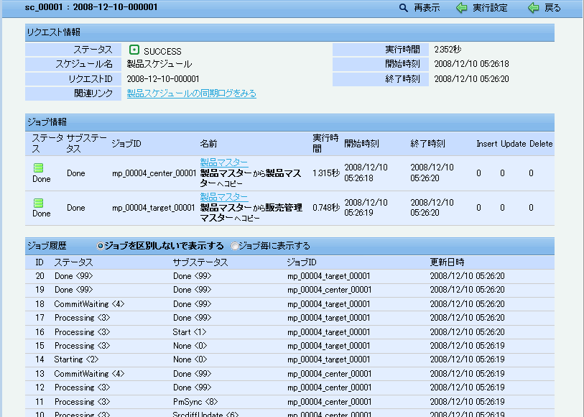This screenshot has width=584, height=417.
Task: Click request info 終了時刻 value 2008/12/10 05:26:20
Action: 471,78
